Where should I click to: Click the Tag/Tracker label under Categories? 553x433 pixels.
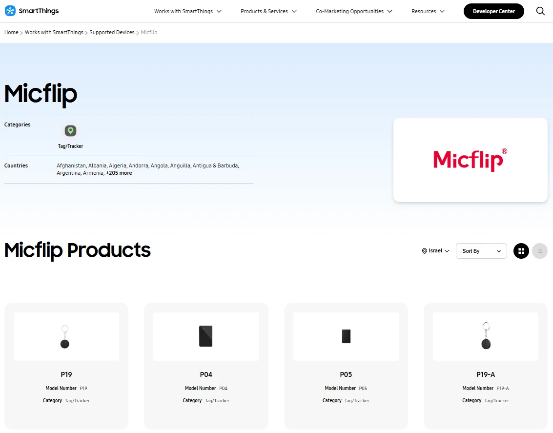[x=71, y=146]
